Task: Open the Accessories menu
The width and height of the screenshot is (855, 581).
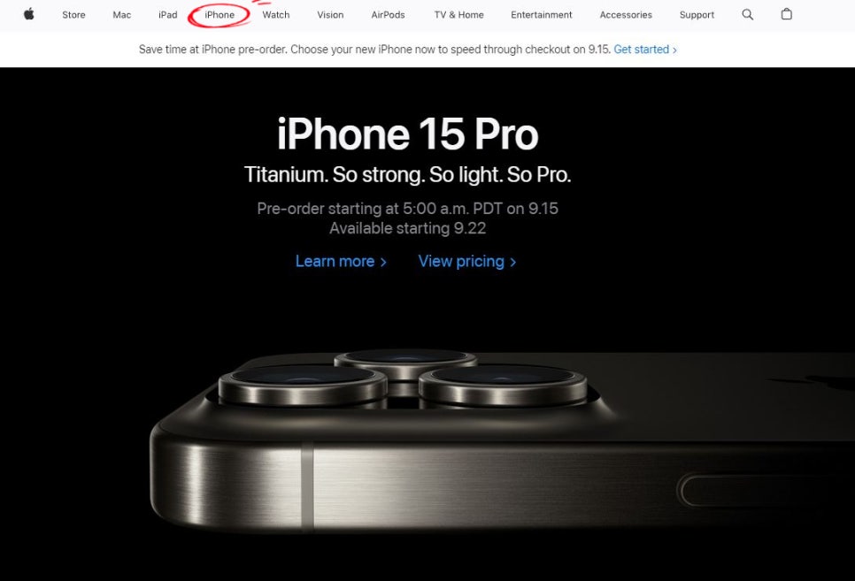Action: tap(626, 15)
